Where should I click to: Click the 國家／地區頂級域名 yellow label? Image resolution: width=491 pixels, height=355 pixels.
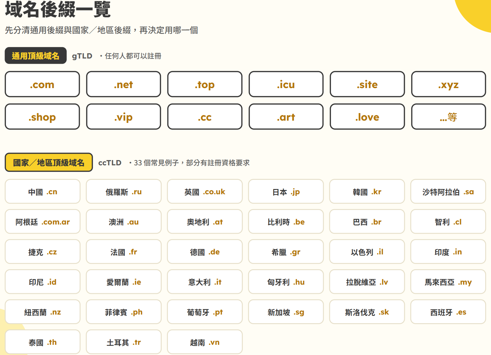(49, 162)
